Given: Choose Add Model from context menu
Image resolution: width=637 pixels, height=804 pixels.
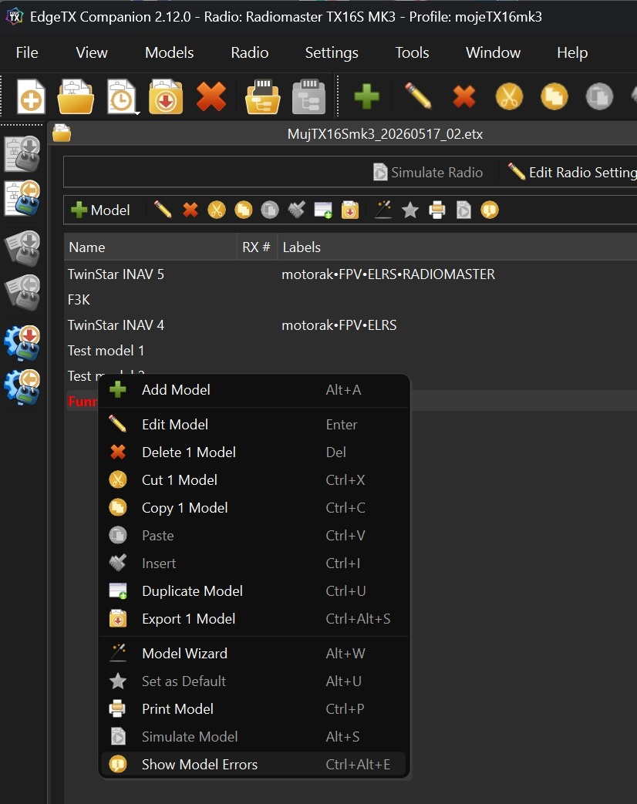Looking at the screenshot, I should 254,390.
